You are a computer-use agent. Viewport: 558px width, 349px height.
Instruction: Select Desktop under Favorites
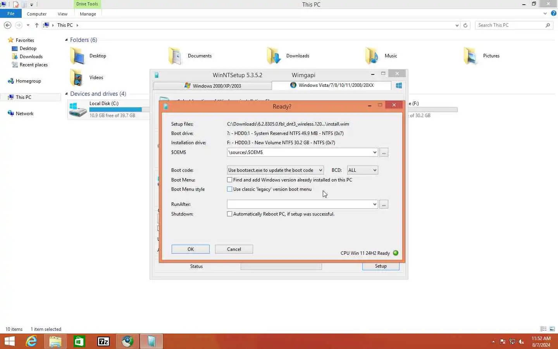coord(28,48)
